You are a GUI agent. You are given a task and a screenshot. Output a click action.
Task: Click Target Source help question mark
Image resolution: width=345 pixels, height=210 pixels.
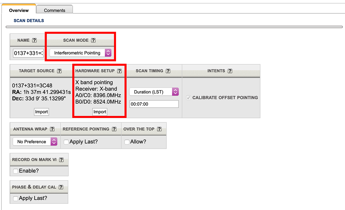point(59,71)
